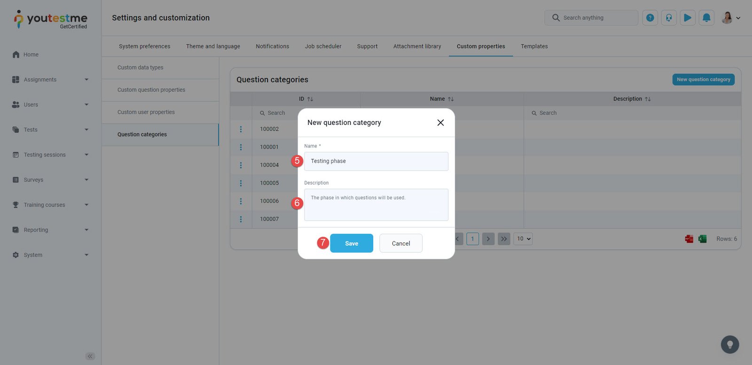Export table via Excel icon
The image size is (752, 365).
pos(702,239)
